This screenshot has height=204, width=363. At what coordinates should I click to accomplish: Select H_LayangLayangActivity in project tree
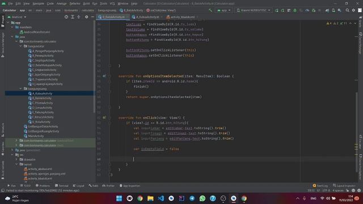[47, 84]
